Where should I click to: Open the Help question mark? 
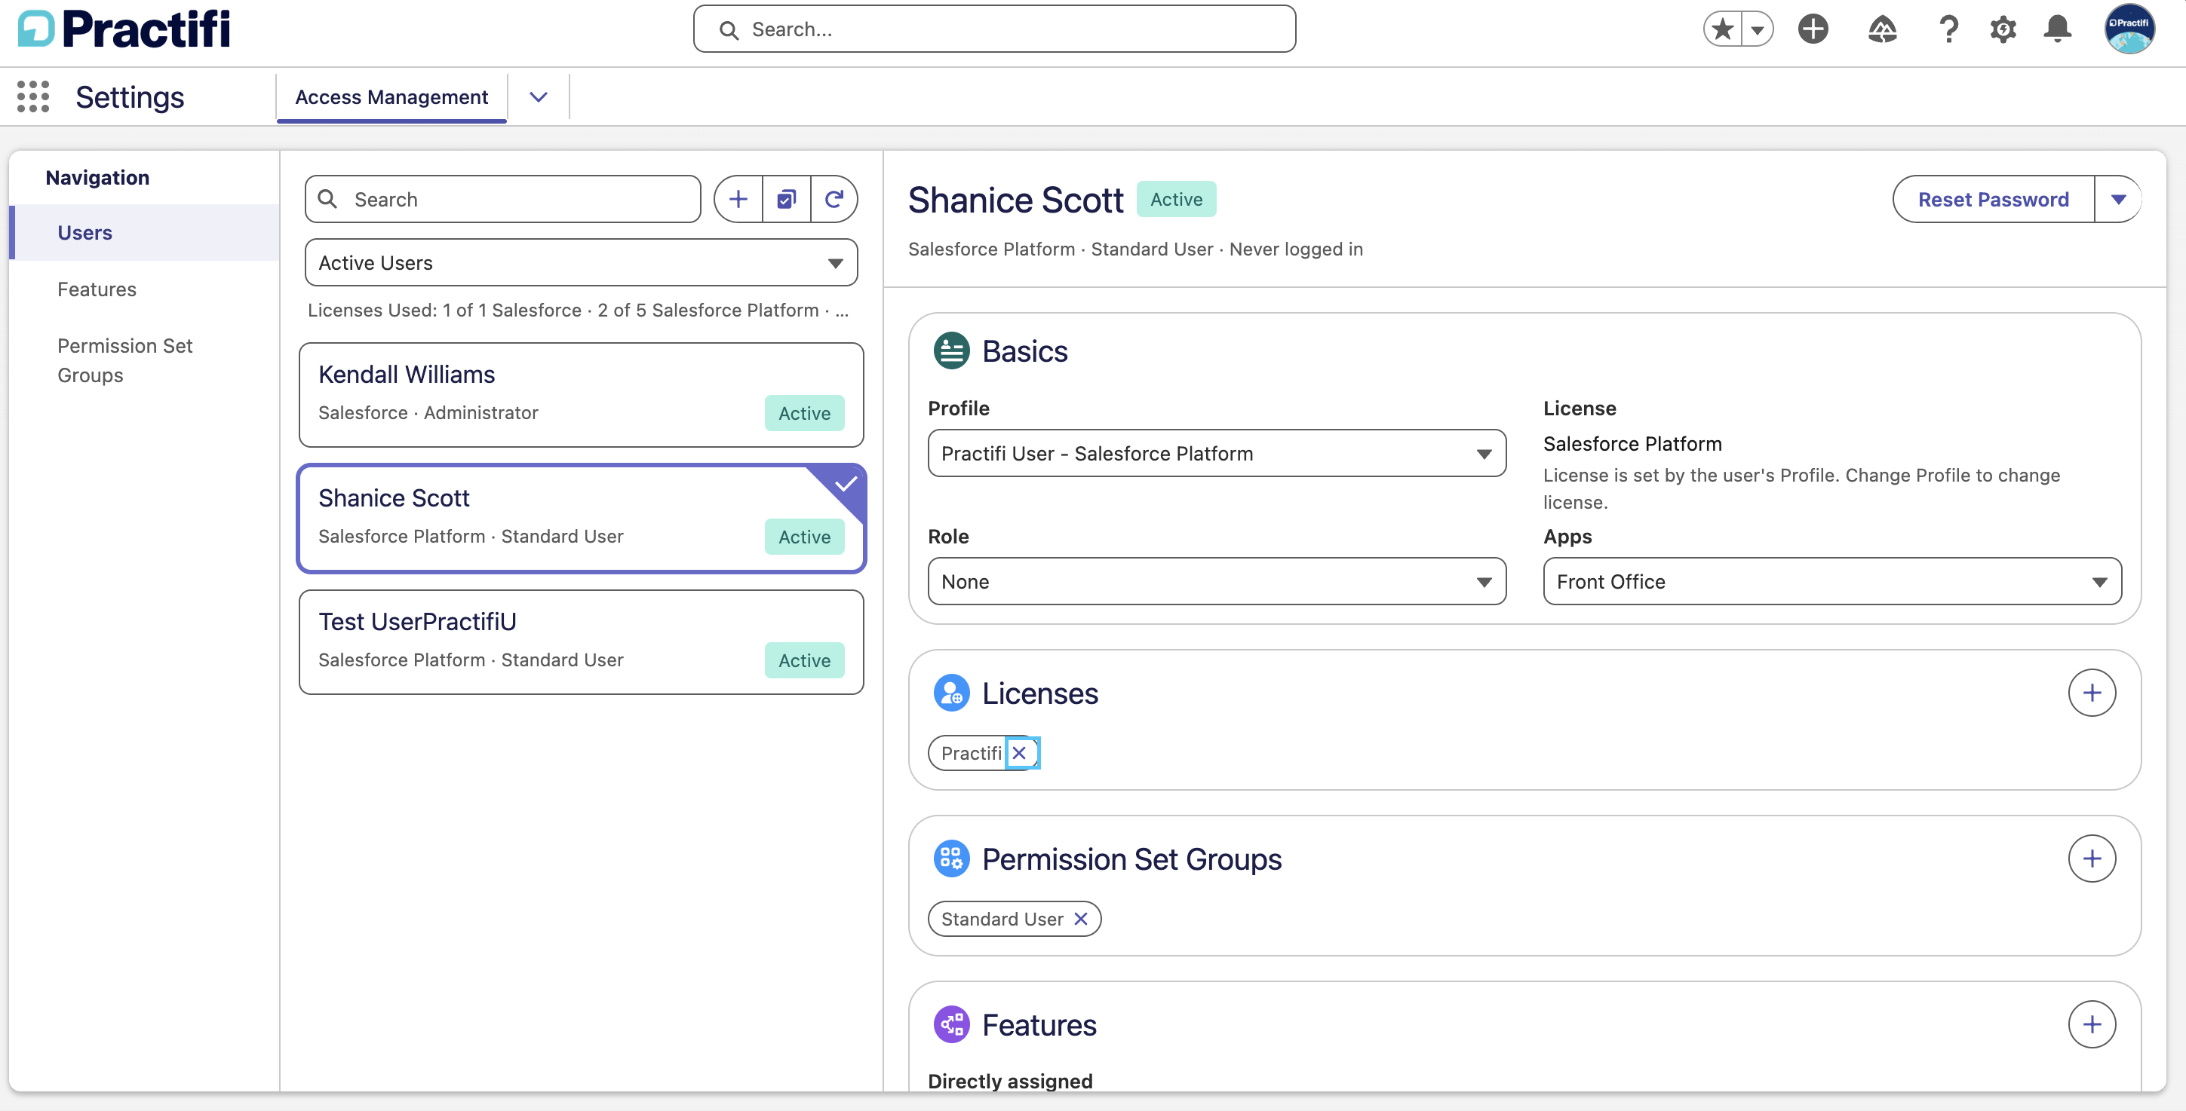pos(1949,29)
